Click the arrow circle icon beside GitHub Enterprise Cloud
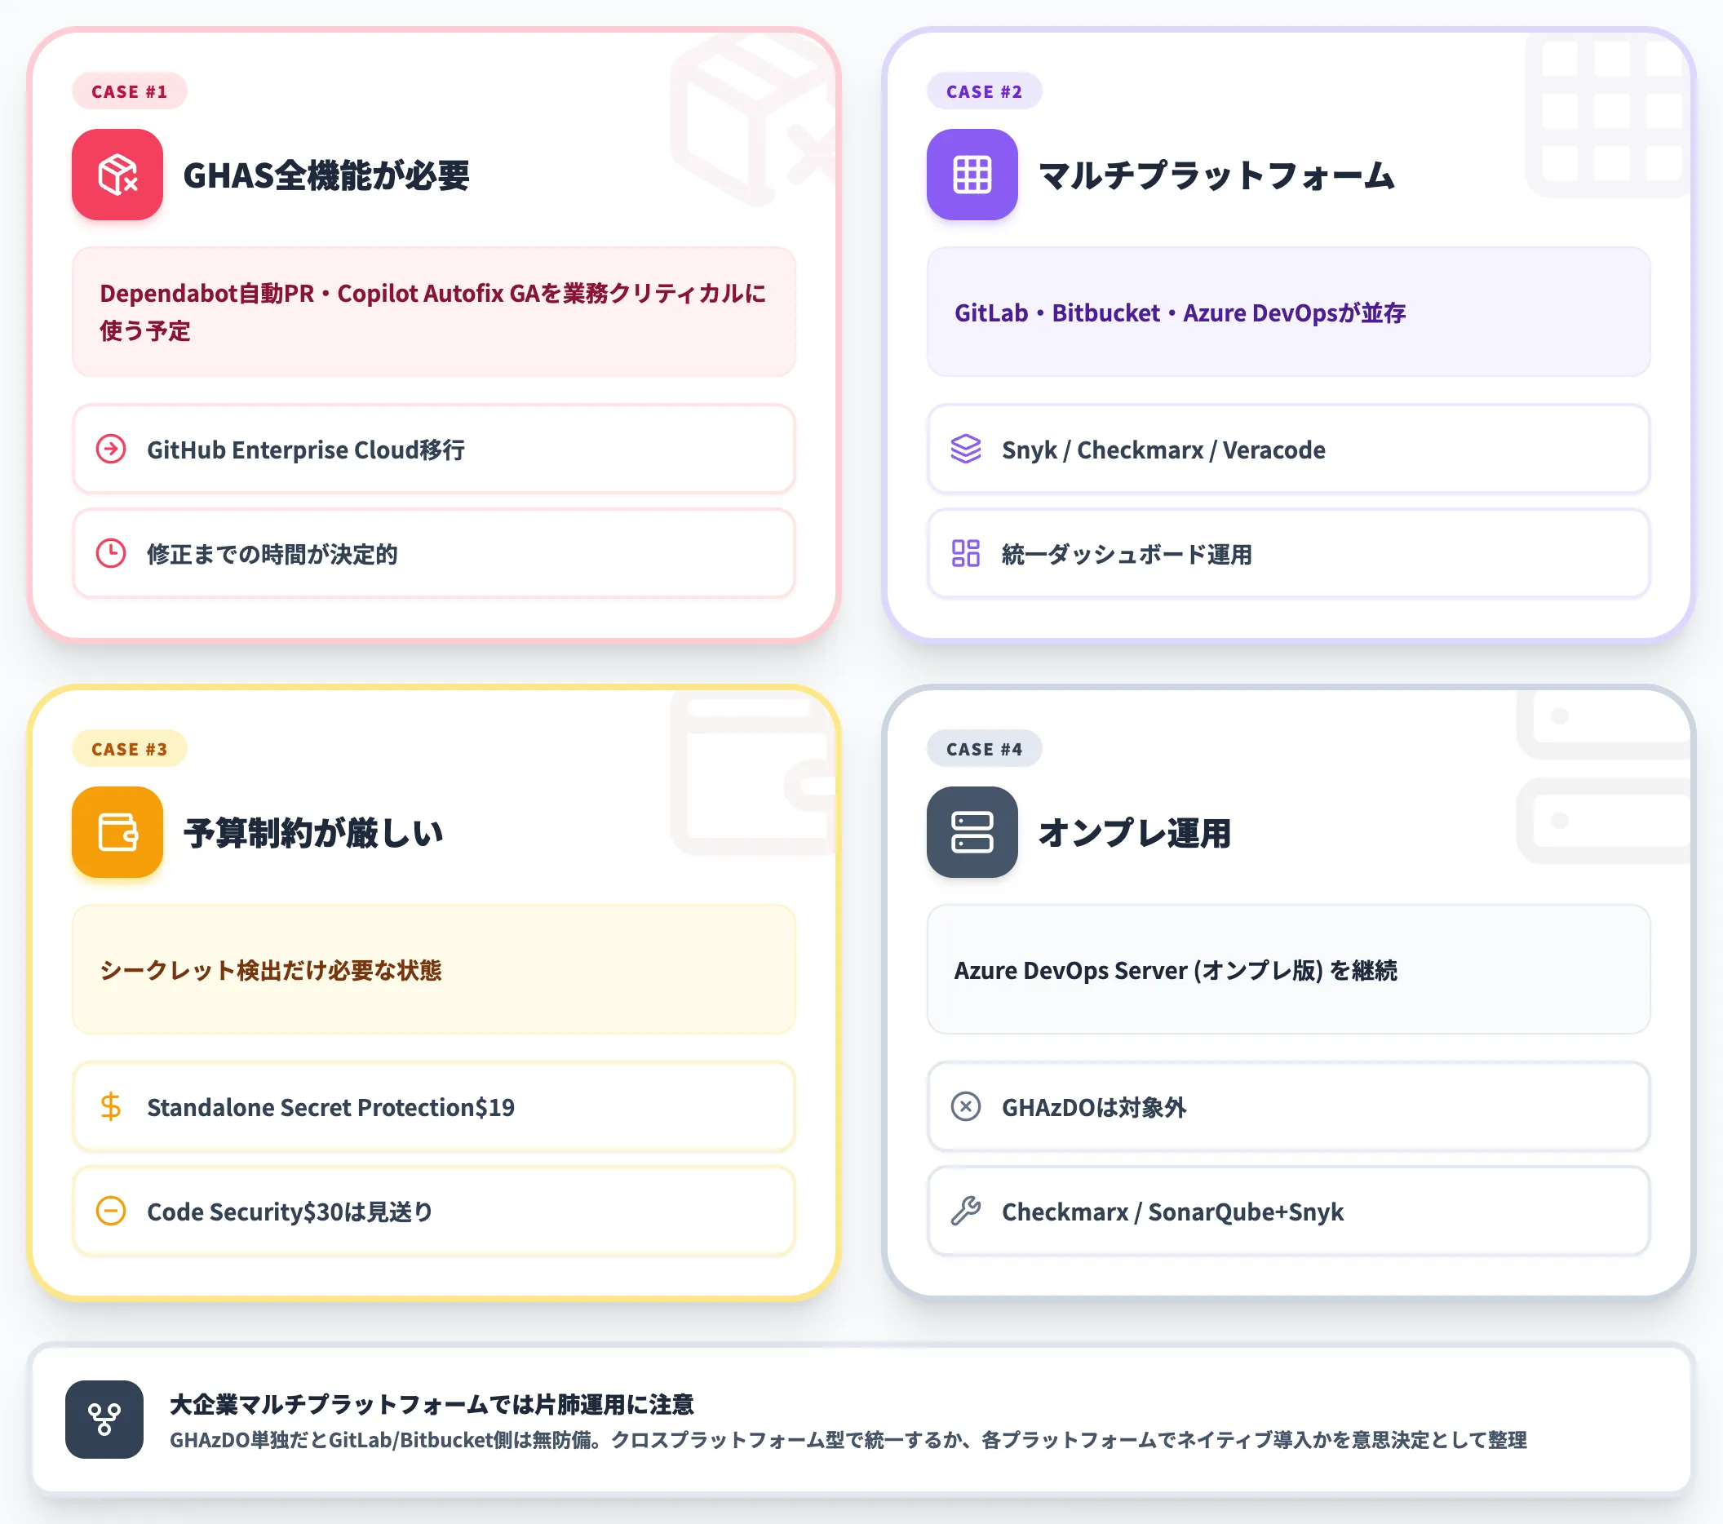 pos(111,450)
